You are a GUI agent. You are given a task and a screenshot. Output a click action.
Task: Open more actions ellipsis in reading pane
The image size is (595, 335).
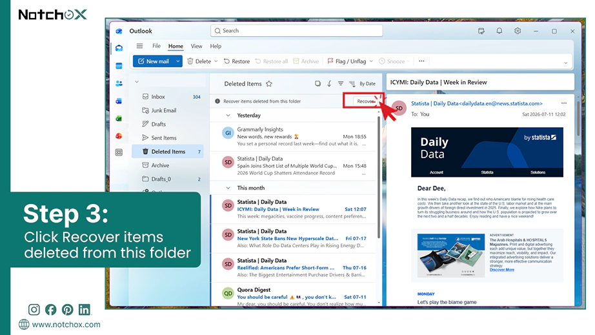tap(564, 103)
